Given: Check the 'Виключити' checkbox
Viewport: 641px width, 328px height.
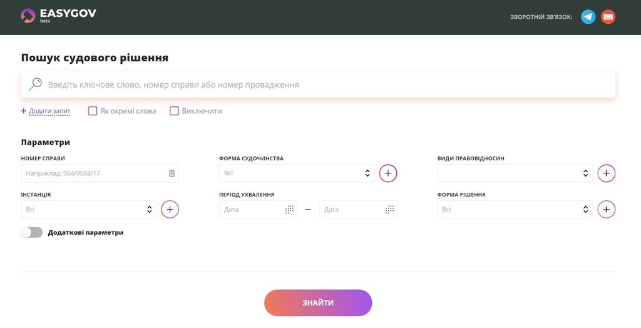Looking at the screenshot, I should 175,111.
